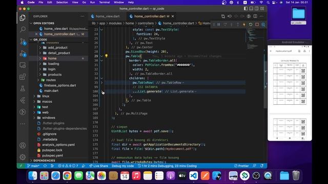Open main.dart file in explorer
The height and width of the screenshot is (184, 328).
(x=51, y=91)
